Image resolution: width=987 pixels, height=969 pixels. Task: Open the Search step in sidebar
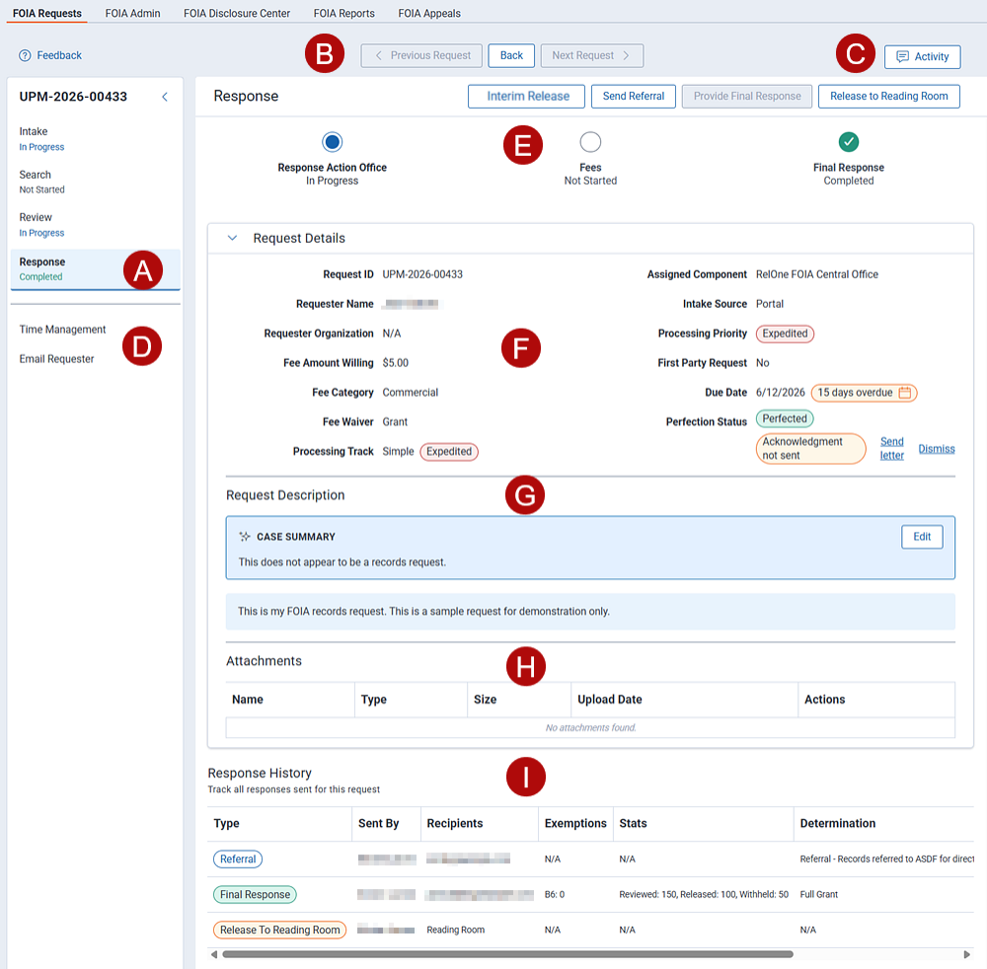(x=41, y=182)
